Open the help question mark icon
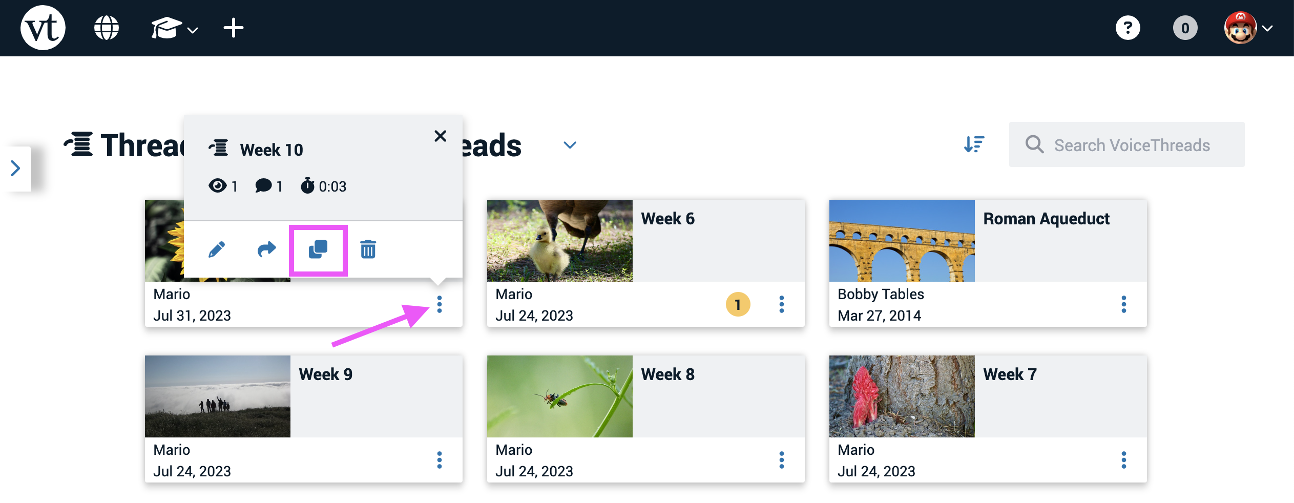Viewport: 1294px width, 503px height. [x=1128, y=28]
